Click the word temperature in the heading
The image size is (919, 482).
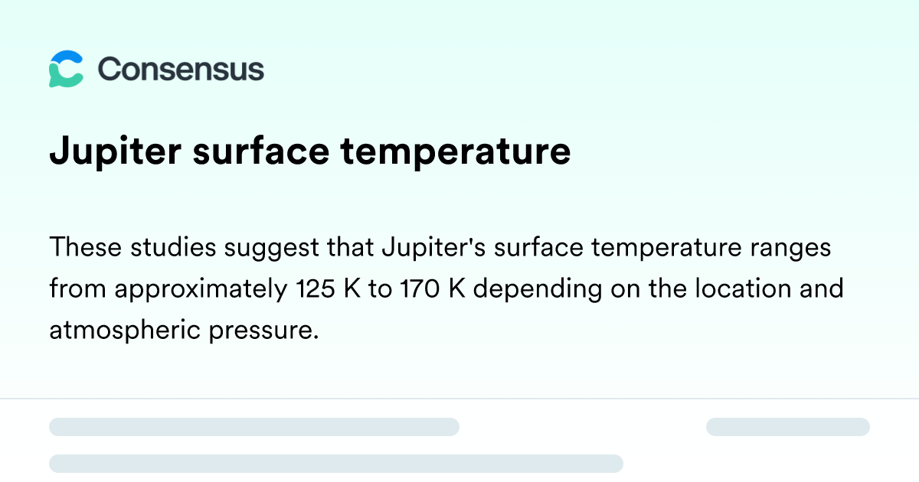(456, 151)
